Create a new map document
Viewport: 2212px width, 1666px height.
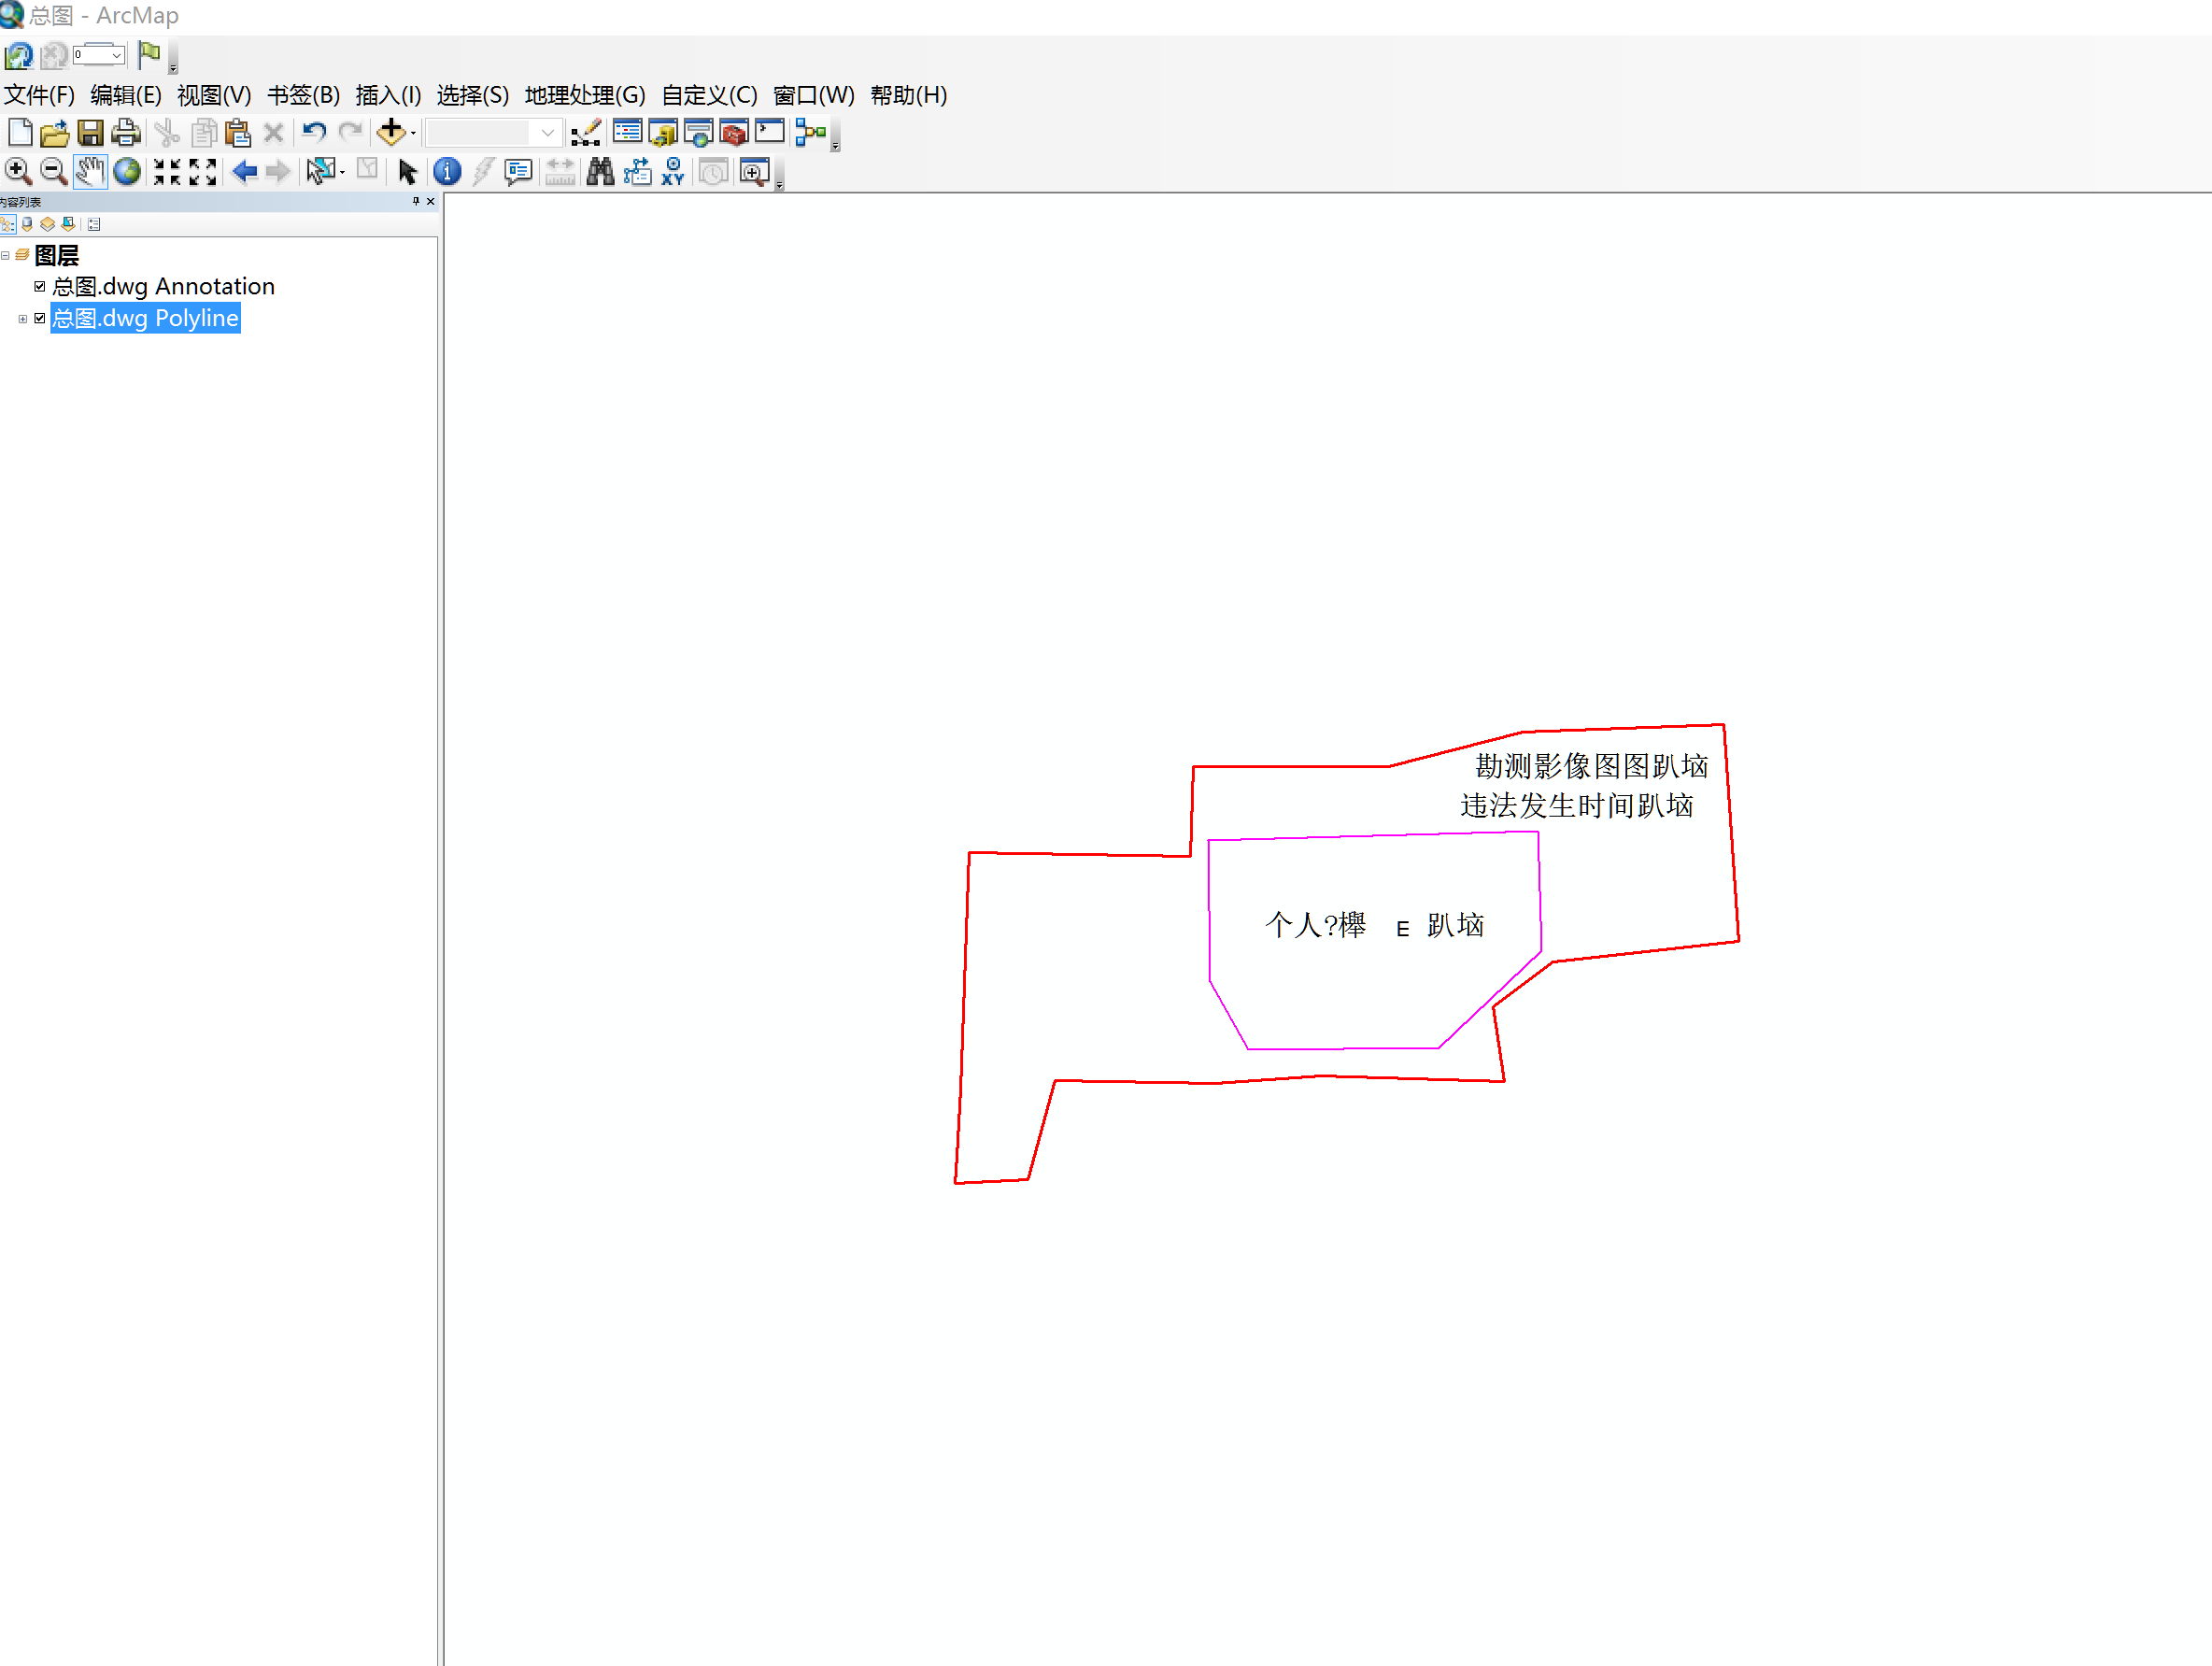[x=20, y=132]
